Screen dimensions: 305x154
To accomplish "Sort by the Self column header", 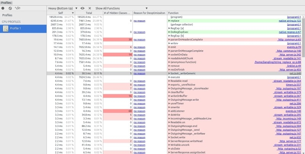I will 58,13.
